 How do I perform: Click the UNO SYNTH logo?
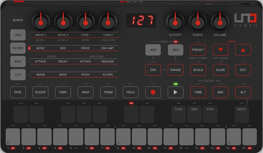click(x=245, y=20)
